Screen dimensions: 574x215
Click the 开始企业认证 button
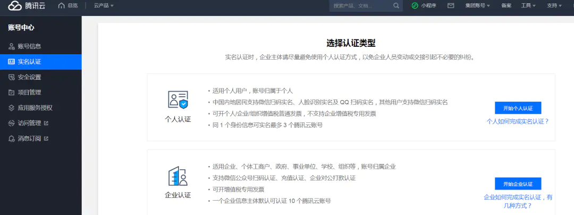click(518, 184)
